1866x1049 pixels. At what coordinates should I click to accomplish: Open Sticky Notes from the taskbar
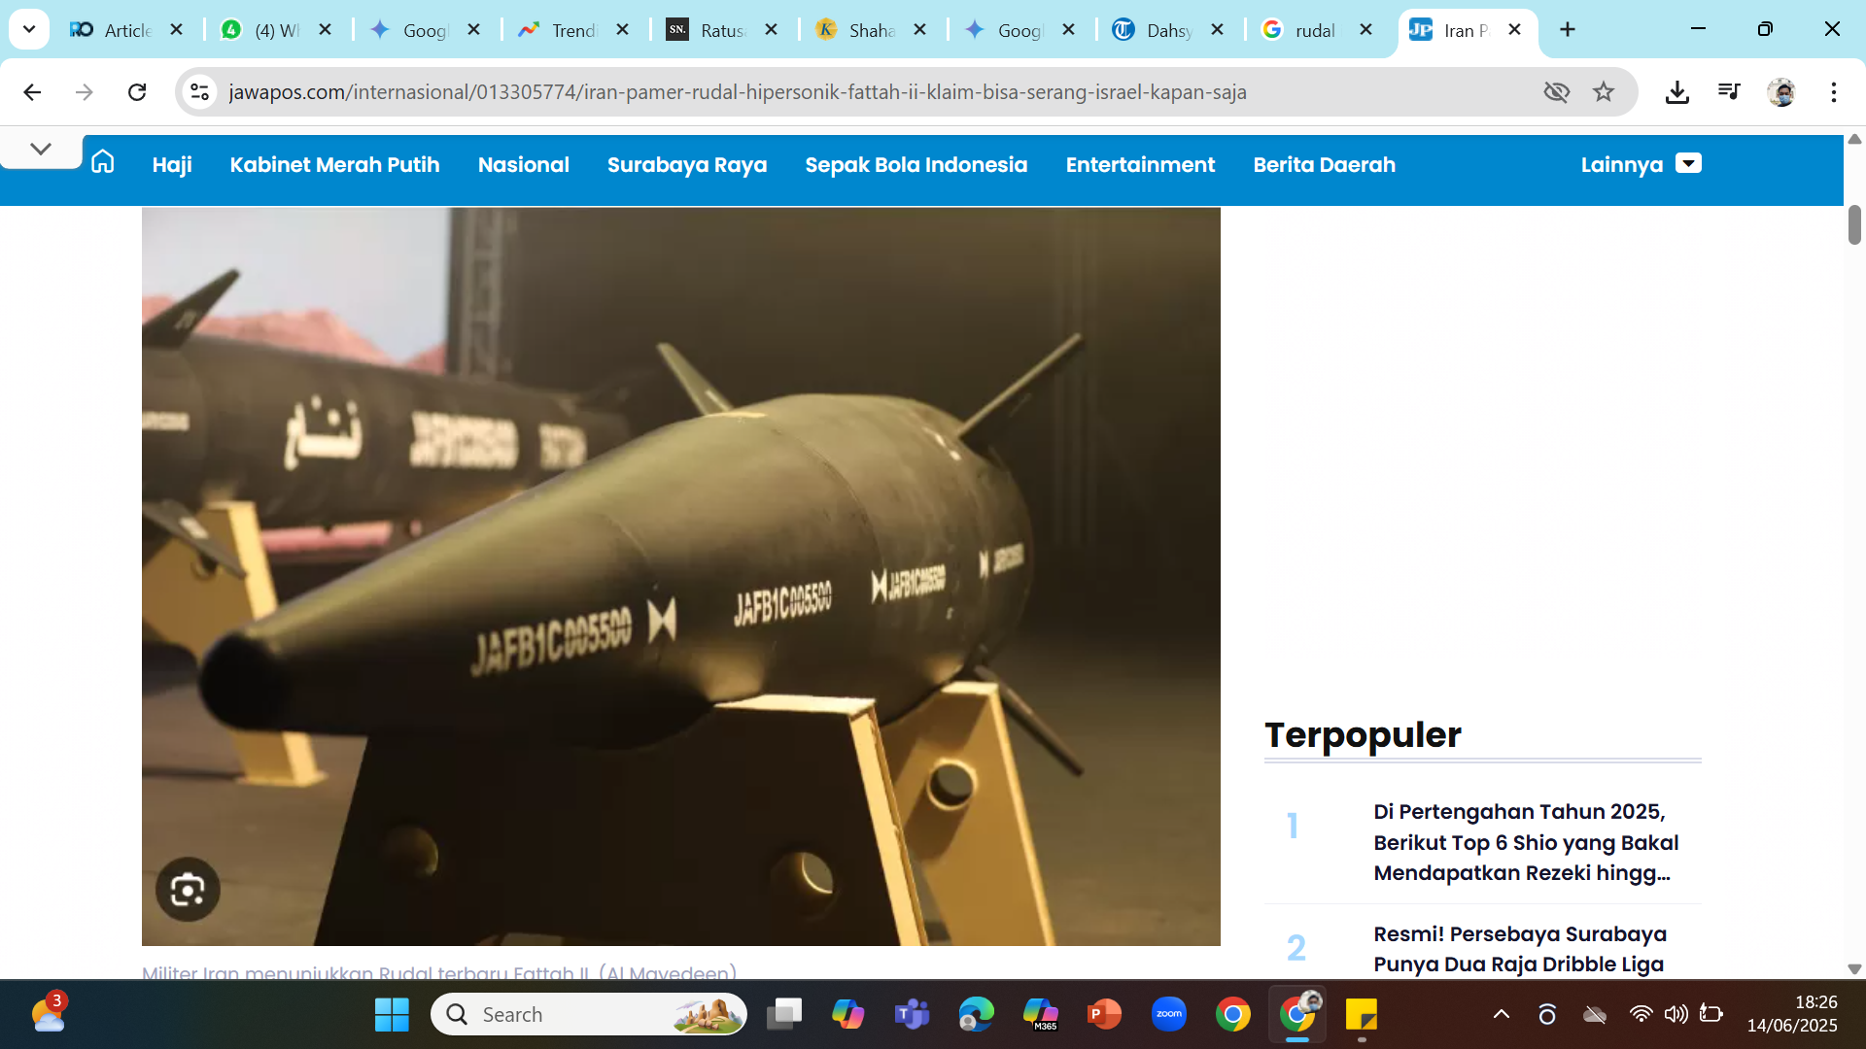1362,1015
